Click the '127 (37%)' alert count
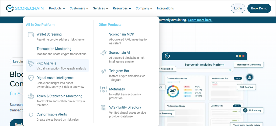 (199, 96)
